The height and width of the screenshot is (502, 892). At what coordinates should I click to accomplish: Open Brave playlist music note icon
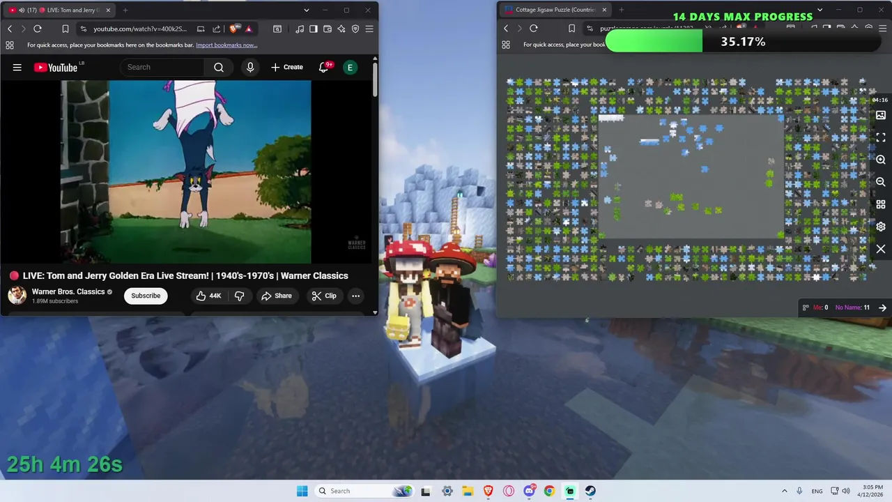[300, 29]
